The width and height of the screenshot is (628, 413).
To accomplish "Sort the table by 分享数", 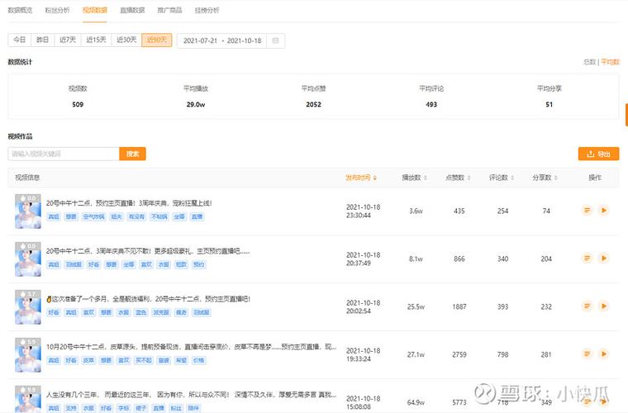I will point(545,178).
